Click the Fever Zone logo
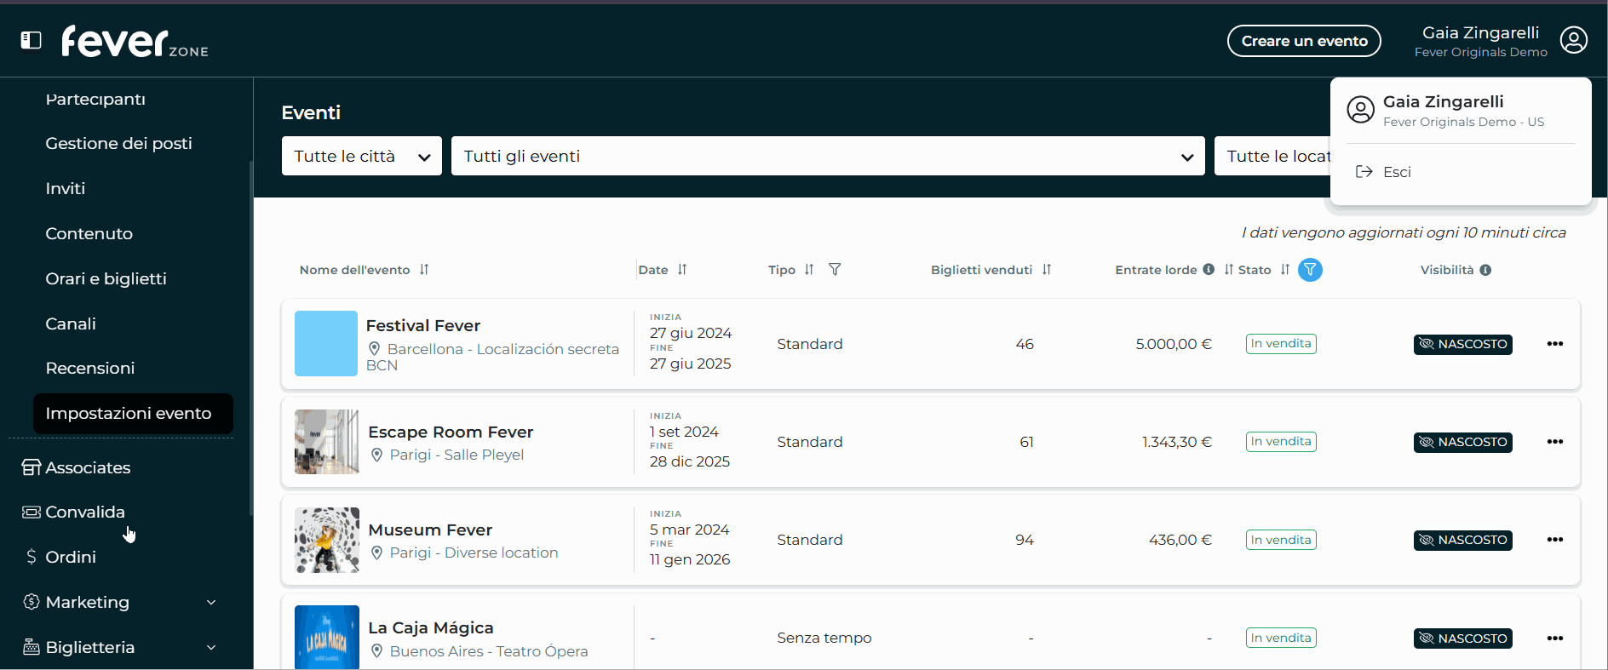The width and height of the screenshot is (1608, 670). pos(135,41)
